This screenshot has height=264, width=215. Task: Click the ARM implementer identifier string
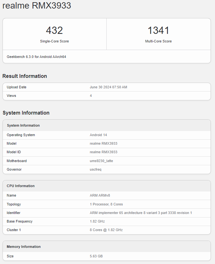[141, 213]
